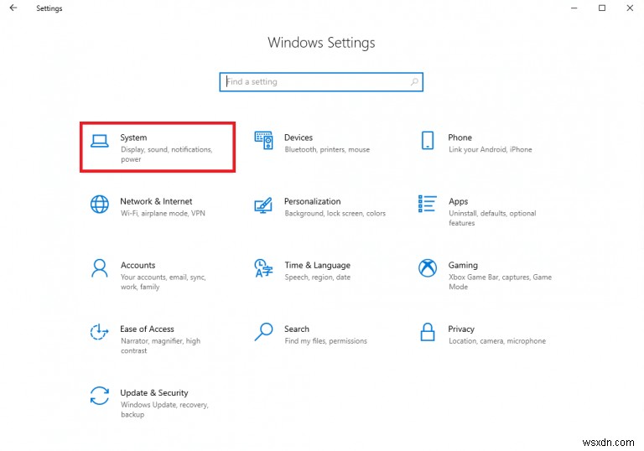Open the Gaming settings title

pos(463,266)
